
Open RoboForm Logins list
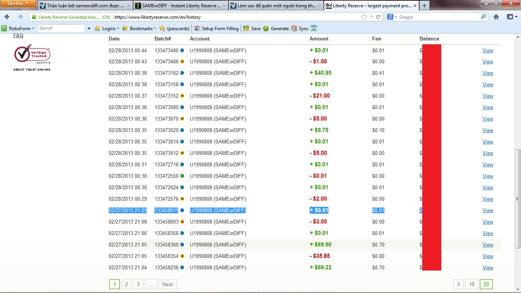click(107, 28)
